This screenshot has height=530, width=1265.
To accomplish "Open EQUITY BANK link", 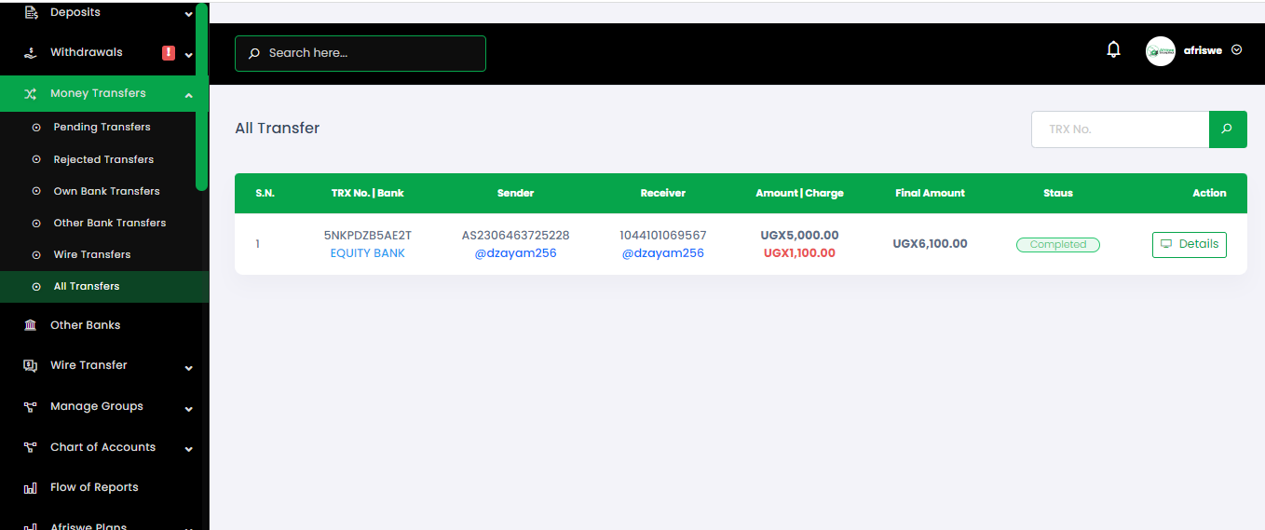I will (368, 253).
